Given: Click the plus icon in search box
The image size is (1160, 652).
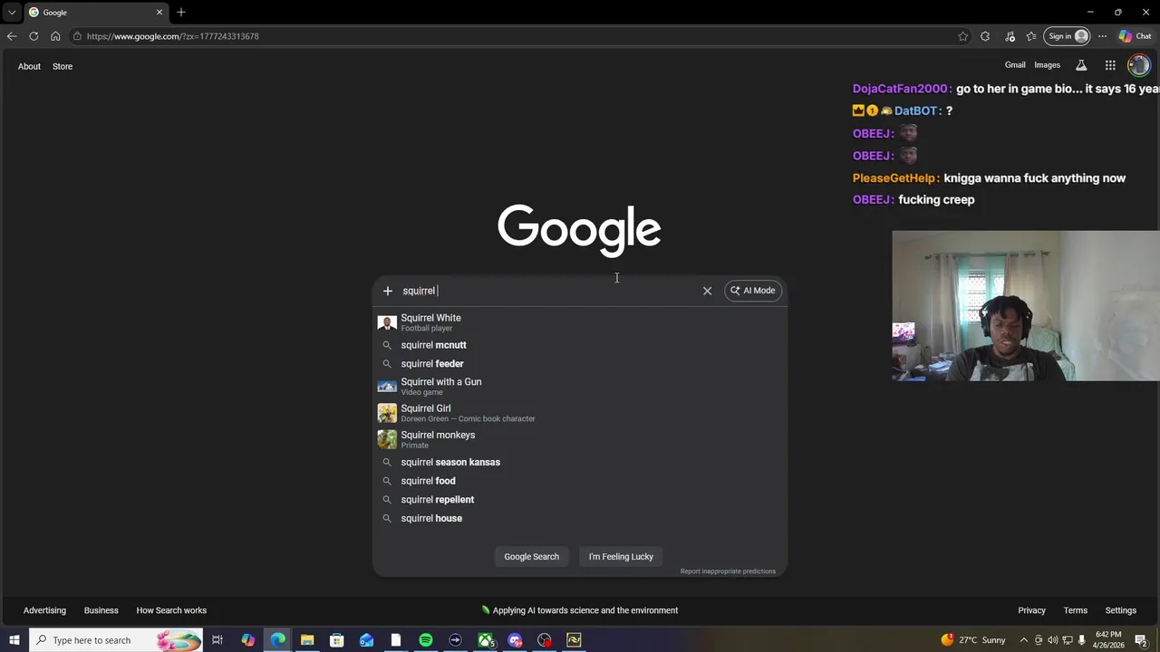Looking at the screenshot, I should pyautogui.click(x=388, y=291).
